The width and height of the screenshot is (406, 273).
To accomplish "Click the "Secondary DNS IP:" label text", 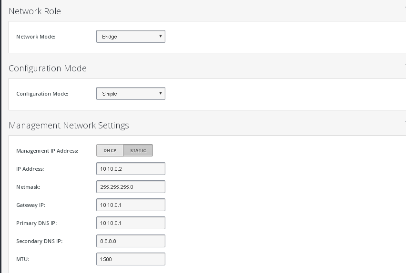I will 40,241.
